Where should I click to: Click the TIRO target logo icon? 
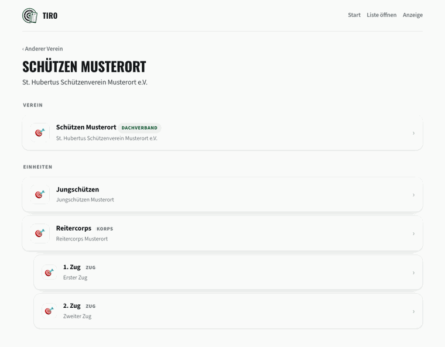pyautogui.click(x=30, y=16)
